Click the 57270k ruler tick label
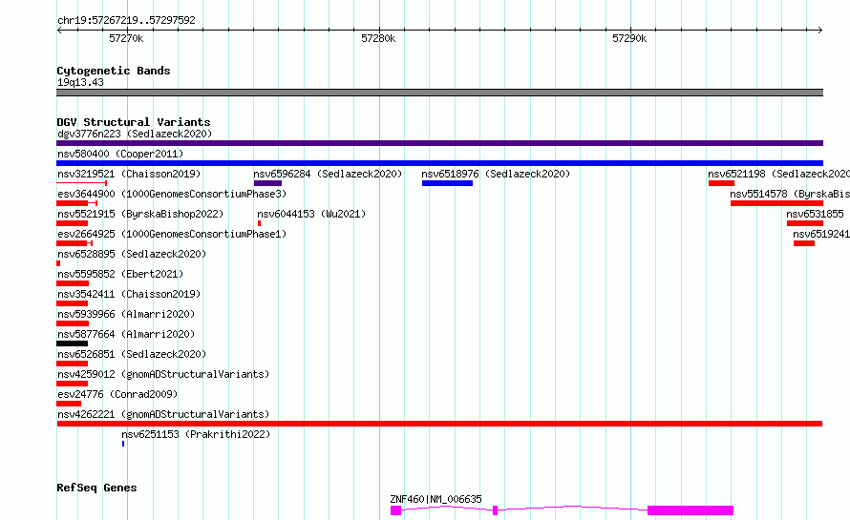The width and height of the screenshot is (850, 520). tap(126, 38)
